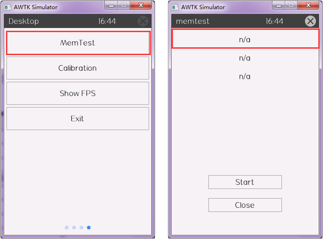This screenshot has height=239, width=323.
Task: Click the Desktop title text
Action: click(x=24, y=21)
